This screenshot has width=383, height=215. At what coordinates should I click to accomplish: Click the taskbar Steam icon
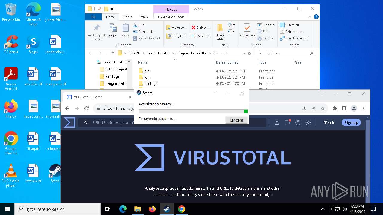(167, 209)
